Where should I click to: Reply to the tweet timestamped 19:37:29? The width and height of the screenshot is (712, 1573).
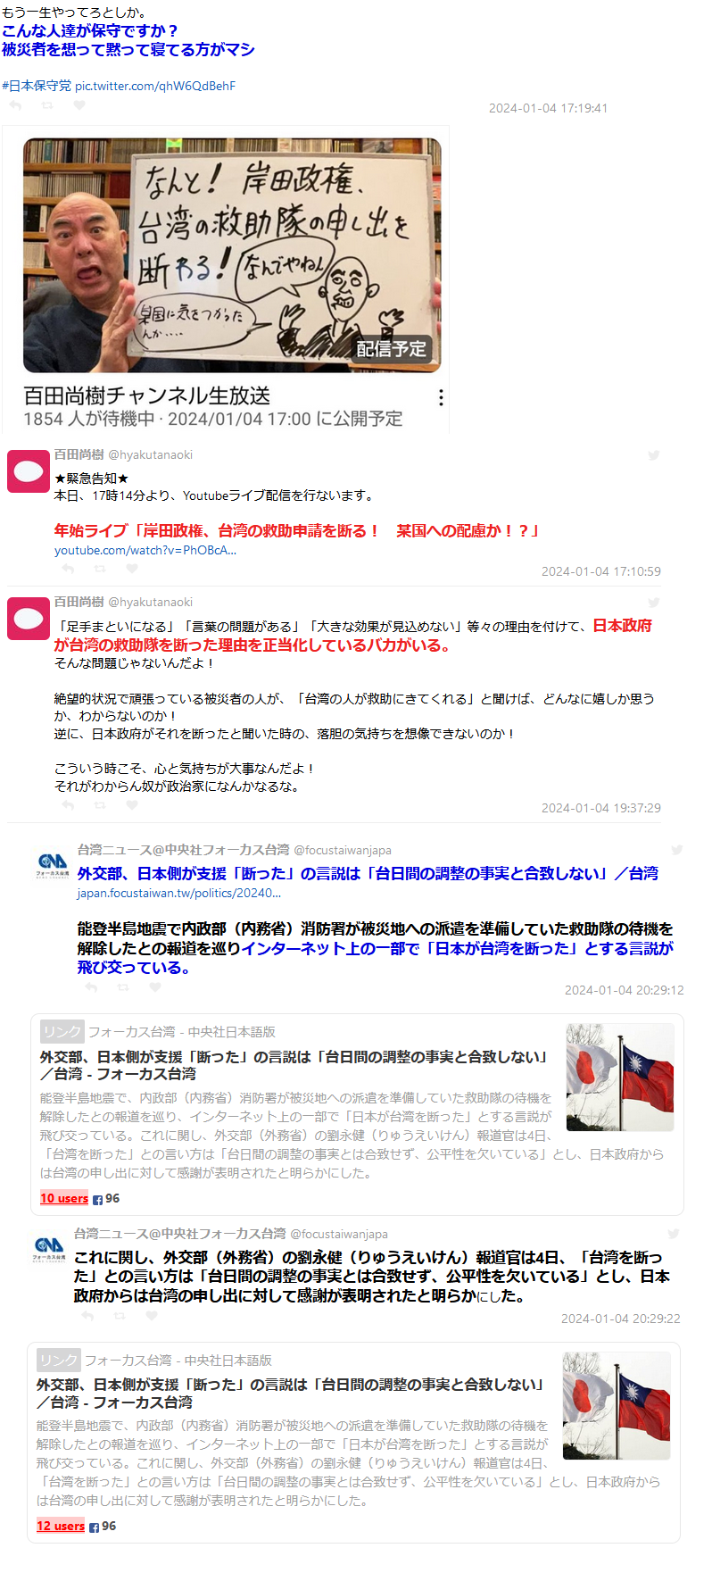(x=68, y=805)
